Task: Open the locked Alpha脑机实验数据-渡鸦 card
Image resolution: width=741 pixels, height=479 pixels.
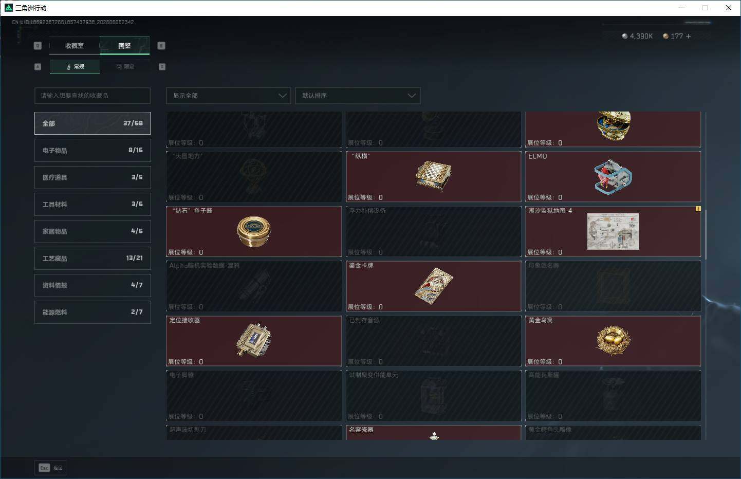Action: pos(254,286)
